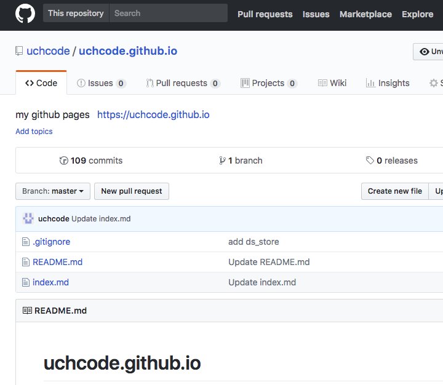Open the branch fork icon

(222, 161)
